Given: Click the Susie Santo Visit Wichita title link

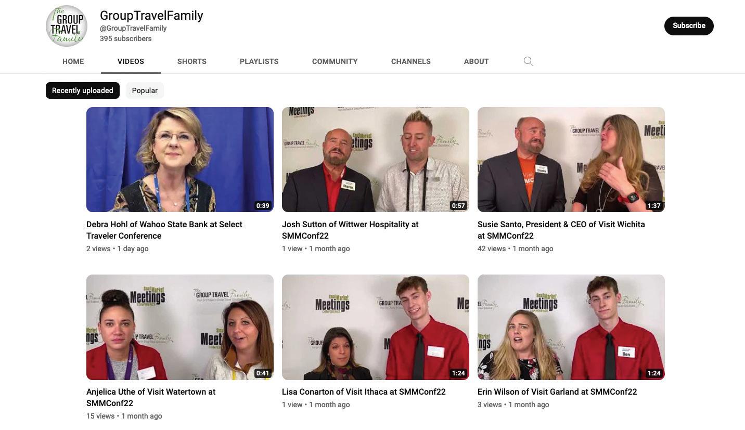Looking at the screenshot, I should coord(561,230).
